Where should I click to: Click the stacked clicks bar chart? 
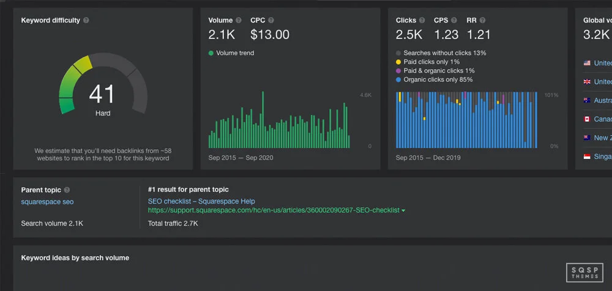(x=466, y=120)
